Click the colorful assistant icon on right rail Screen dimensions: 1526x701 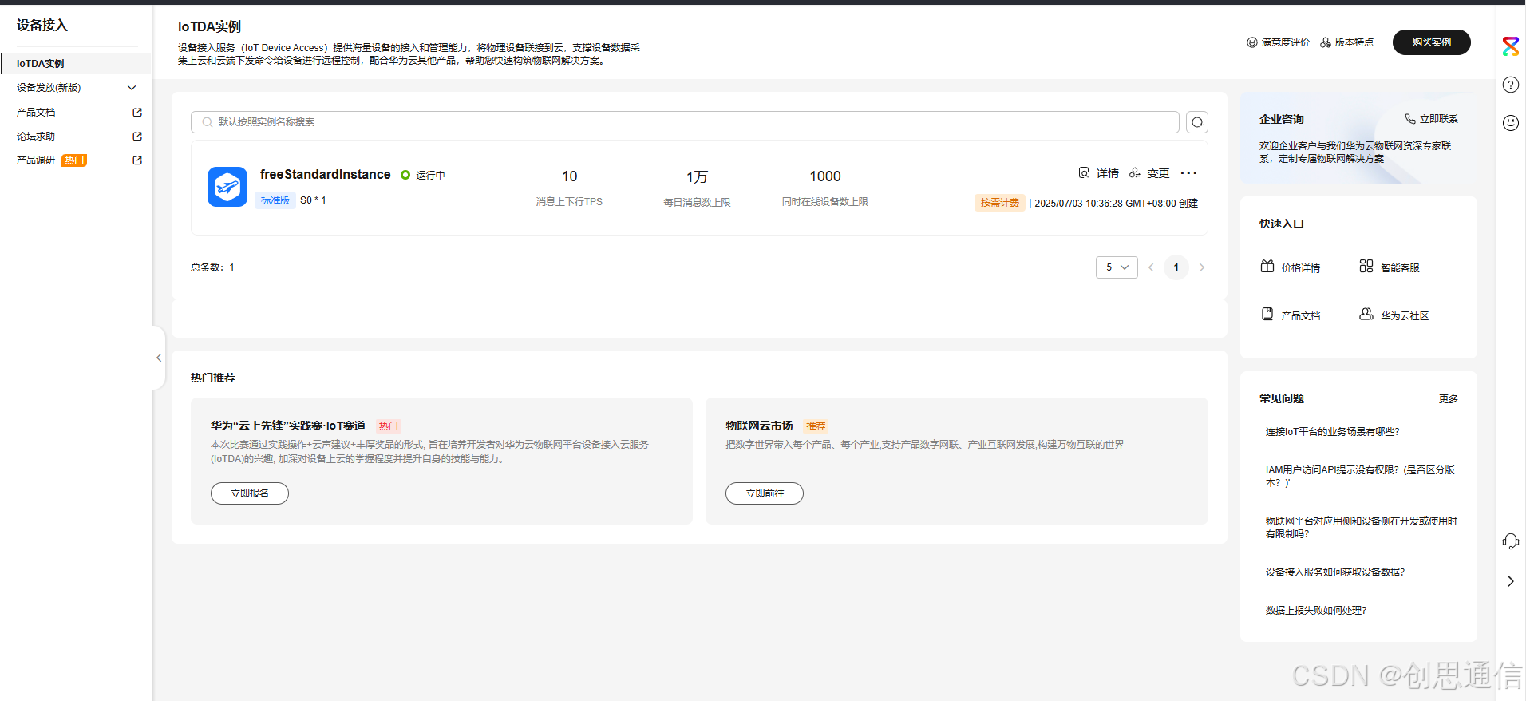click(x=1511, y=46)
